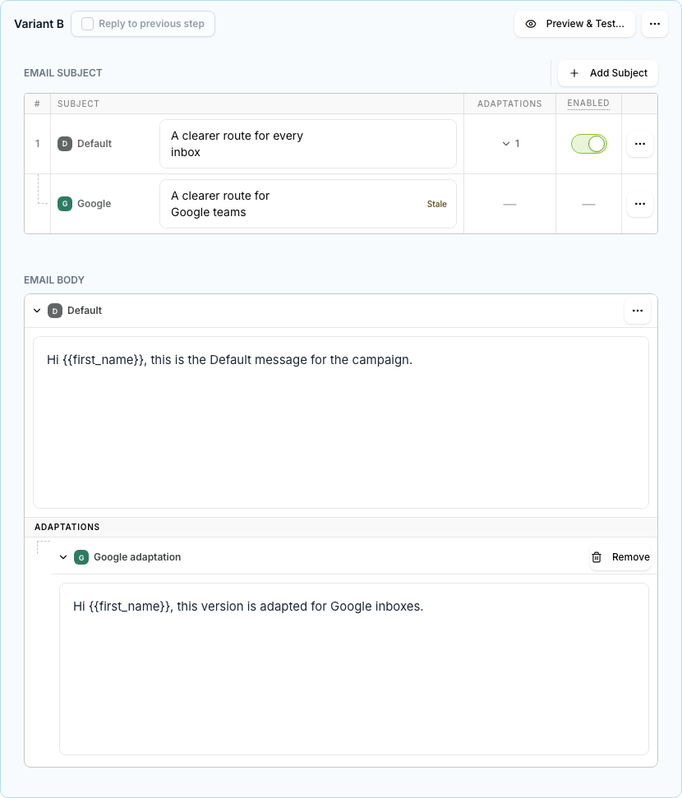Collapse the Default subject adaptations chevron

pos(506,144)
